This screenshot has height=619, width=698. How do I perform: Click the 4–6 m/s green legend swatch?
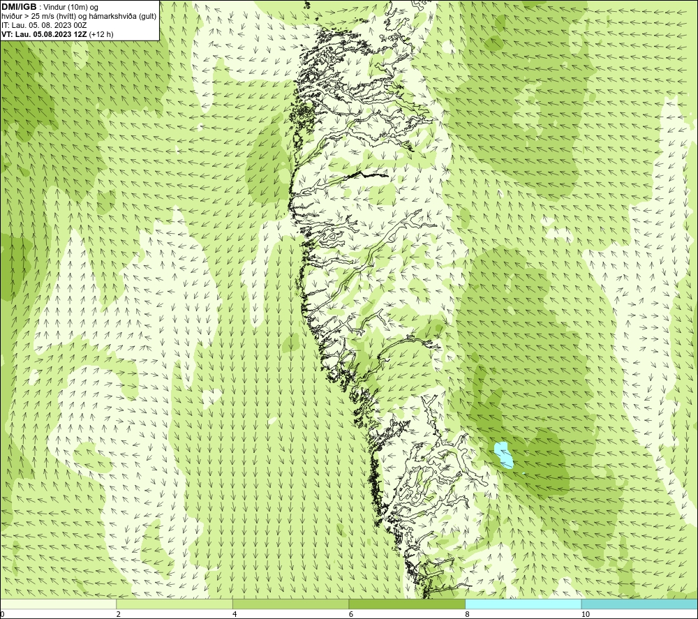[x=290, y=604]
